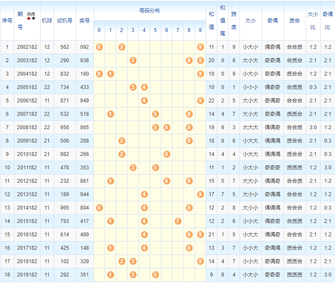335x283 pixels.
Task: Click orange 2 ball in row 2009182
Action: (121, 141)
